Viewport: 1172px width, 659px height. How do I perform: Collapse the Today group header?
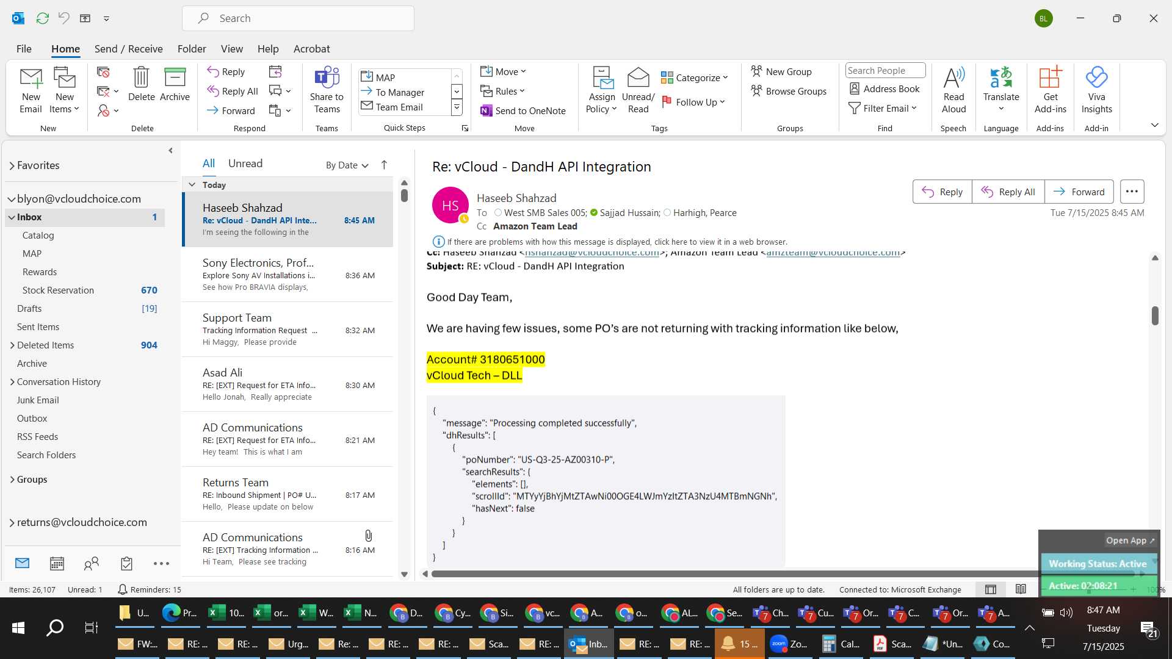(x=192, y=184)
